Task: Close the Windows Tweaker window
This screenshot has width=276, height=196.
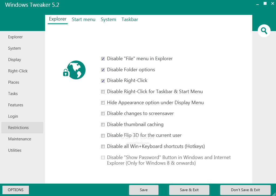Action: (273, 4)
